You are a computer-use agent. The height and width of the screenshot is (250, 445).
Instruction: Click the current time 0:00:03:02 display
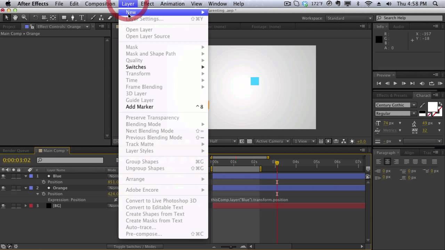(17, 160)
